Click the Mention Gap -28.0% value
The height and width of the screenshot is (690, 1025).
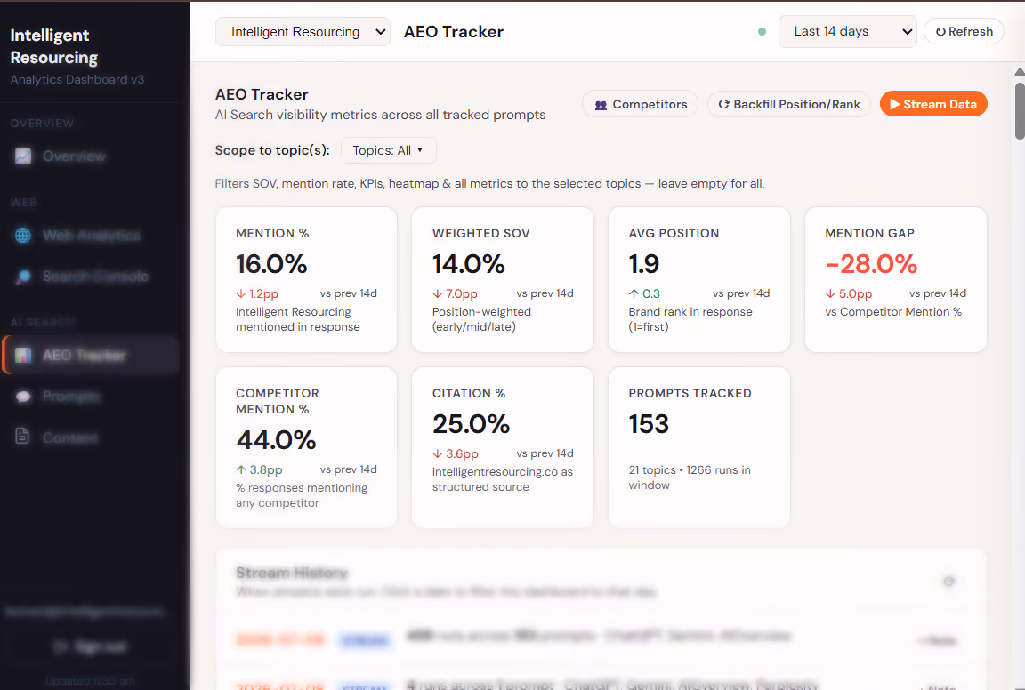coord(871,264)
